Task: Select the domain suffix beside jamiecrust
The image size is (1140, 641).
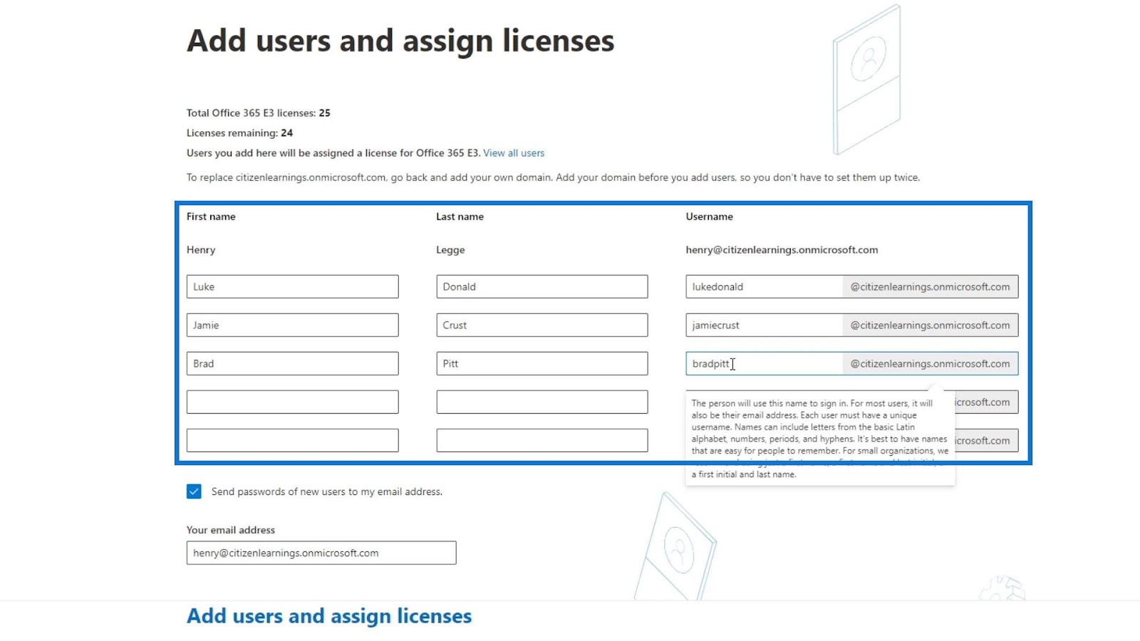Action: click(x=931, y=325)
